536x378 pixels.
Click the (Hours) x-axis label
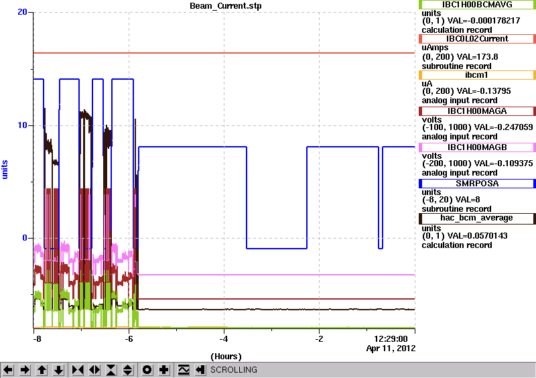(x=226, y=357)
